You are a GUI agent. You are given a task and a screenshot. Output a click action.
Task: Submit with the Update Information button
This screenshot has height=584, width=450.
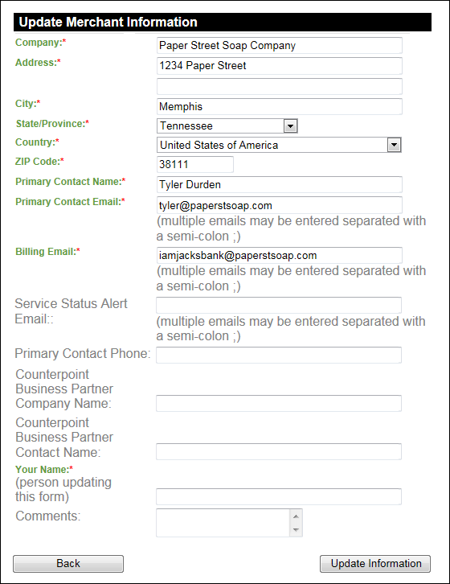pos(375,564)
